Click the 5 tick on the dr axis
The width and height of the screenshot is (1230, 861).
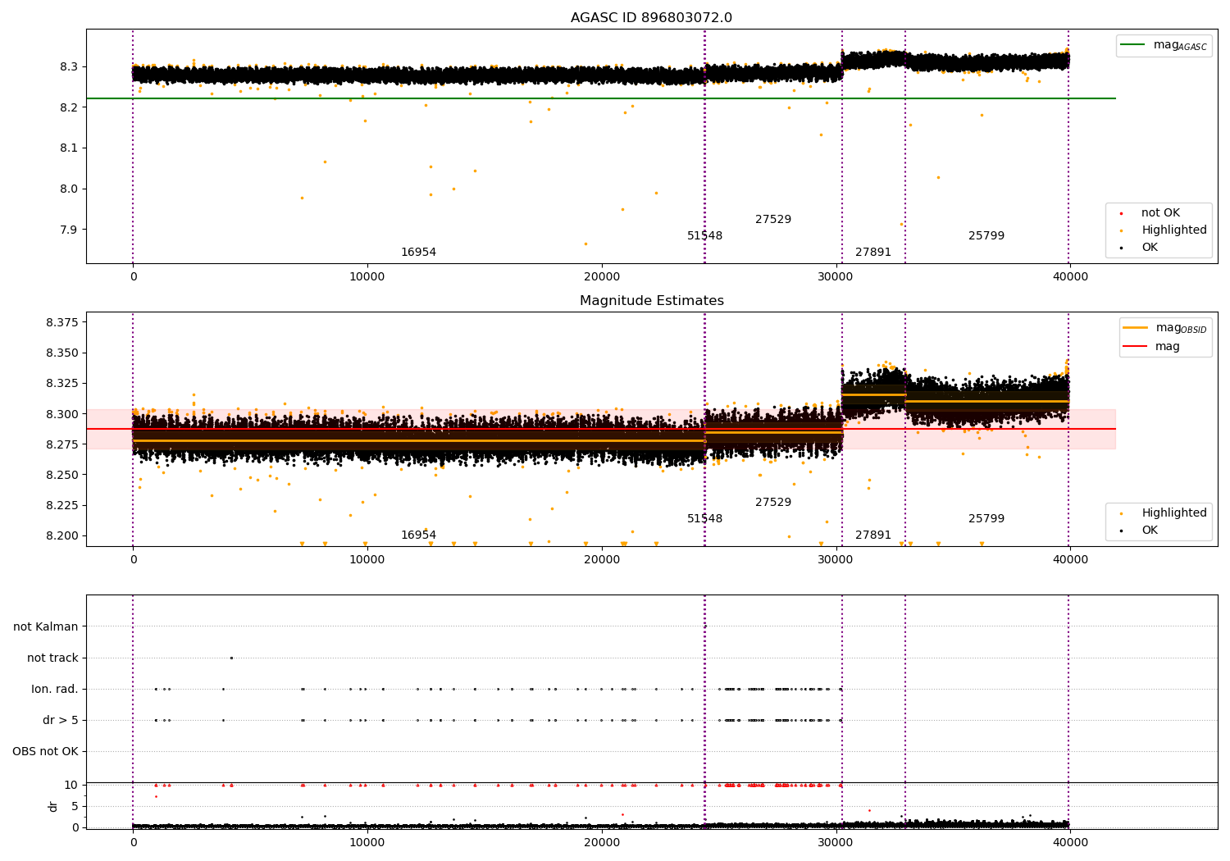coord(75,806)
